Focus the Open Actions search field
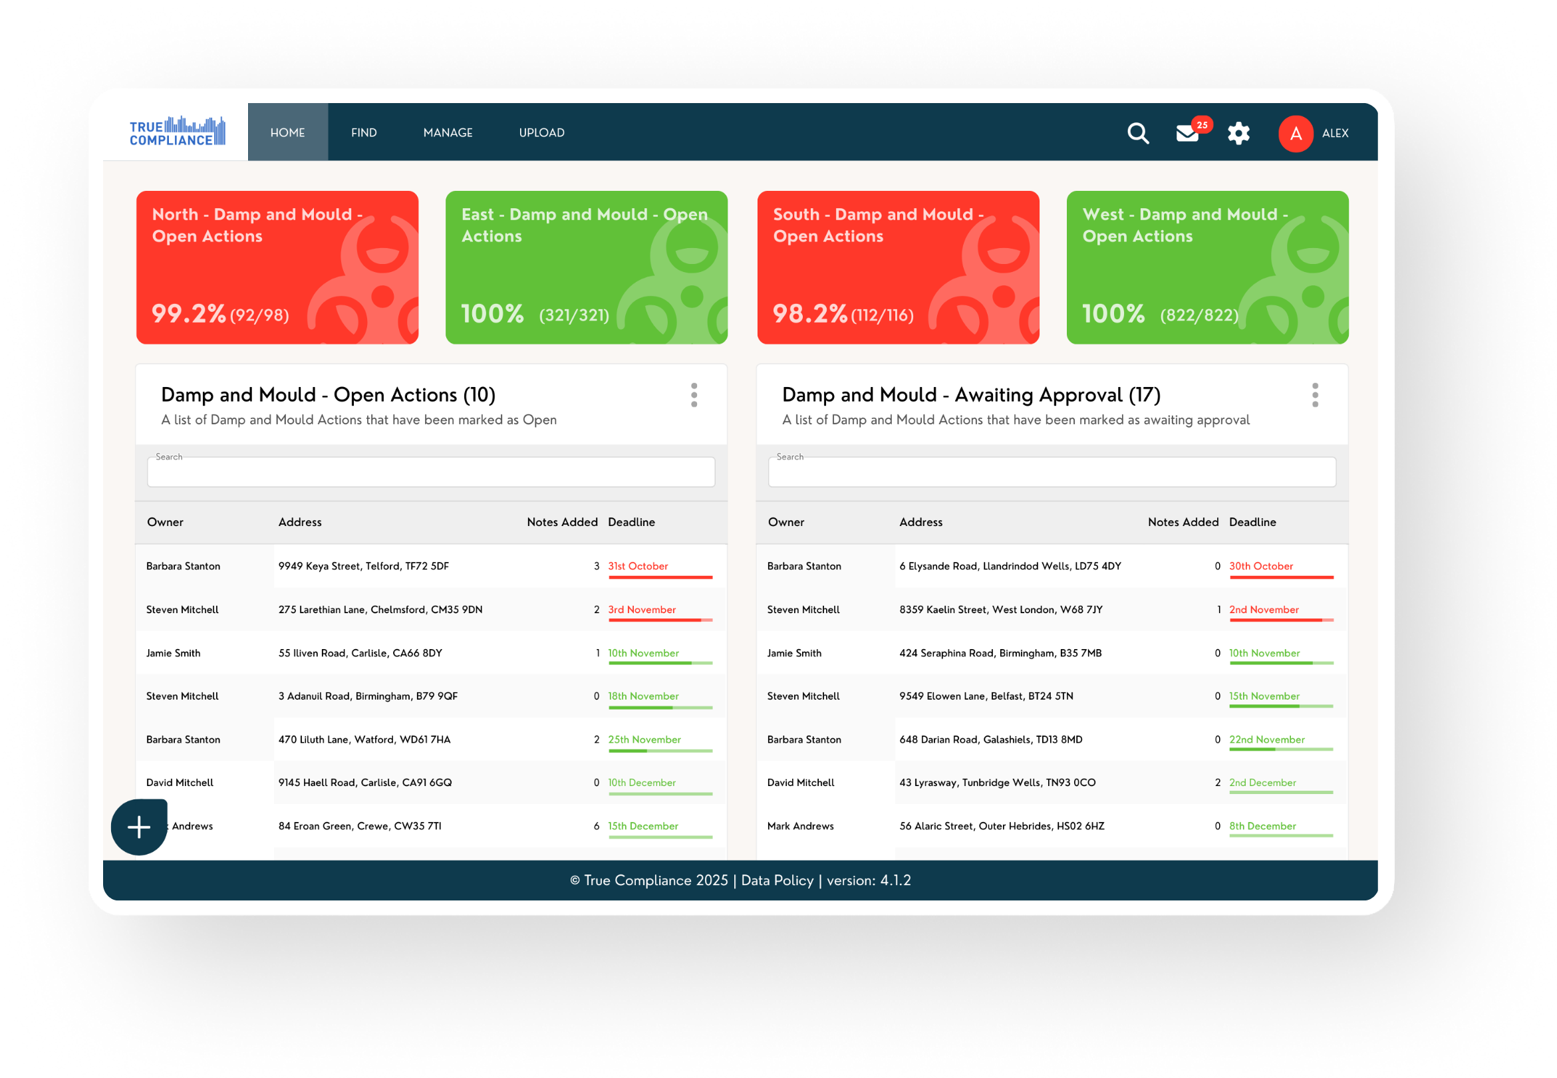Viewport: 1557px width, 1078px height. click(x=431, y=472)
